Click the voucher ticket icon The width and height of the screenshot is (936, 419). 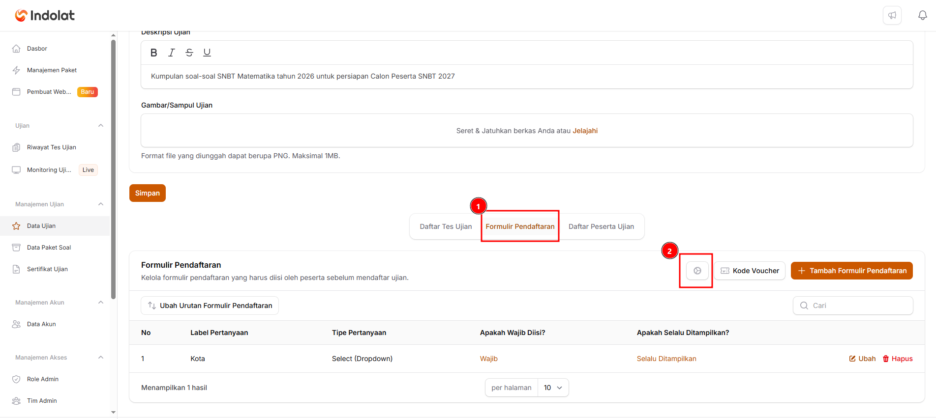(725, 271)
